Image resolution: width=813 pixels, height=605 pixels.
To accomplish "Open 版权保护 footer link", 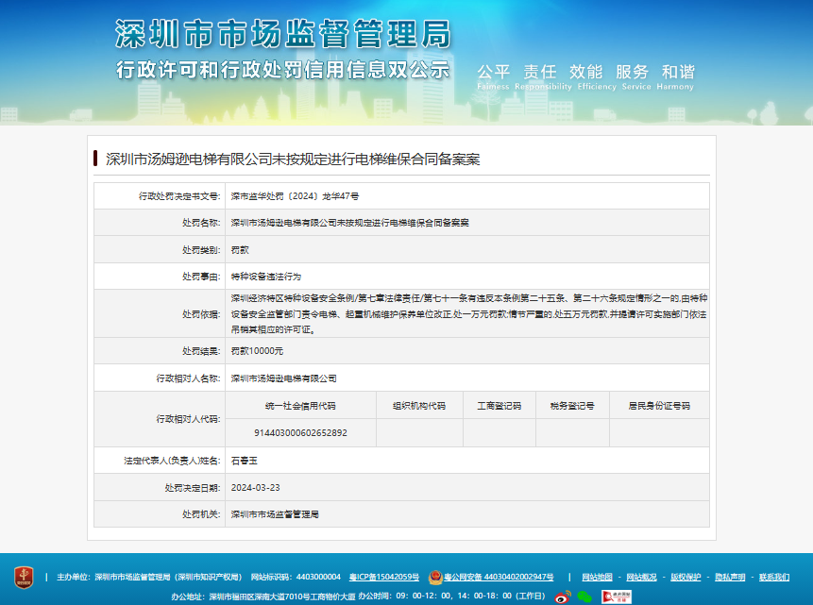I will coord(686,577).
